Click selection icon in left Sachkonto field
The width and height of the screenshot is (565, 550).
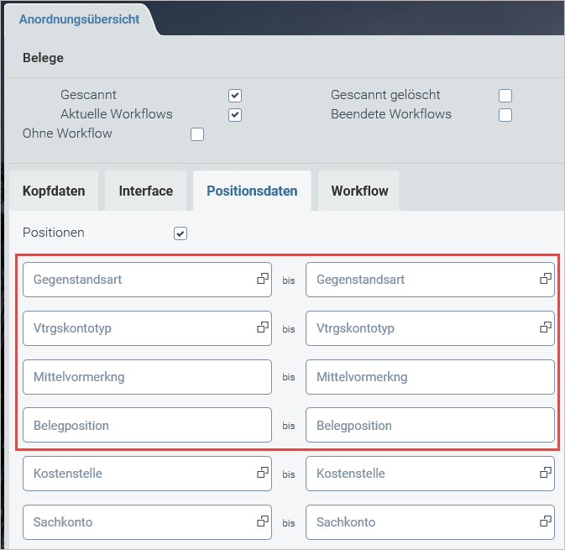[262, 521]
